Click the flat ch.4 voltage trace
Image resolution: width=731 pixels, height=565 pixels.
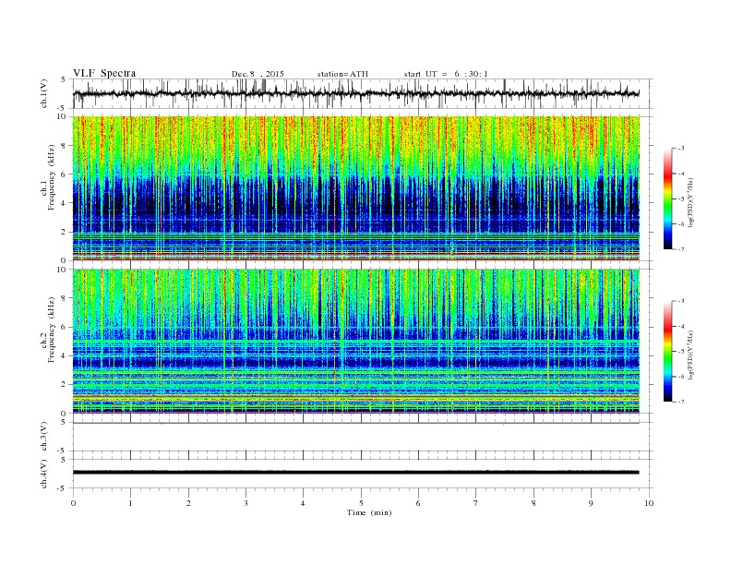coord(356,473)
